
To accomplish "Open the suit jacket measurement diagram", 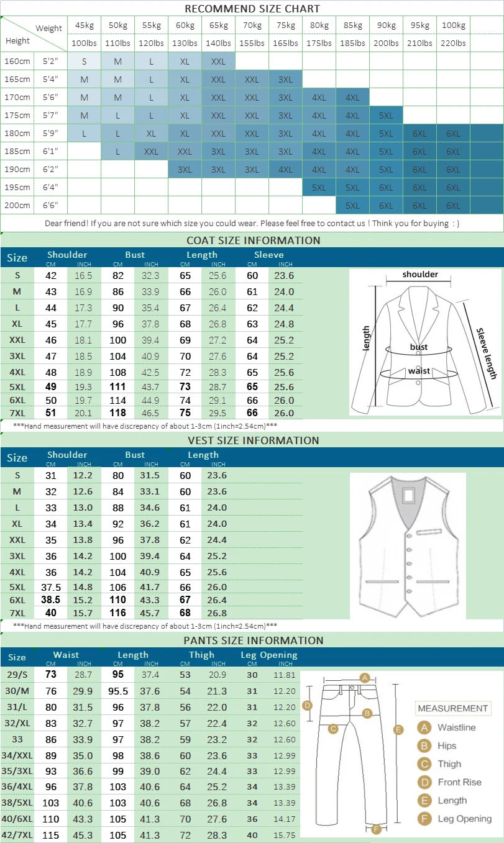I will pyautogui.click(x=424, y=342).
